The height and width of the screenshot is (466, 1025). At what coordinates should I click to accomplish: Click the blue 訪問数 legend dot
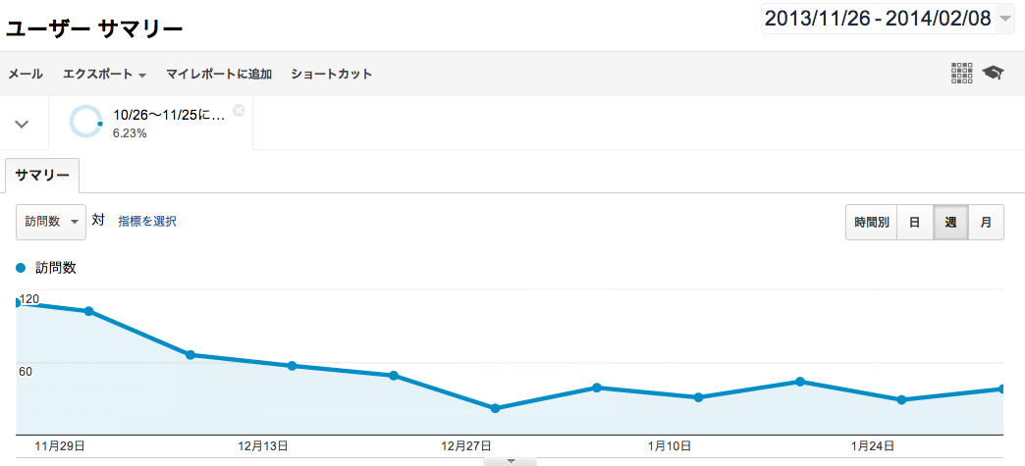point(21,268)
